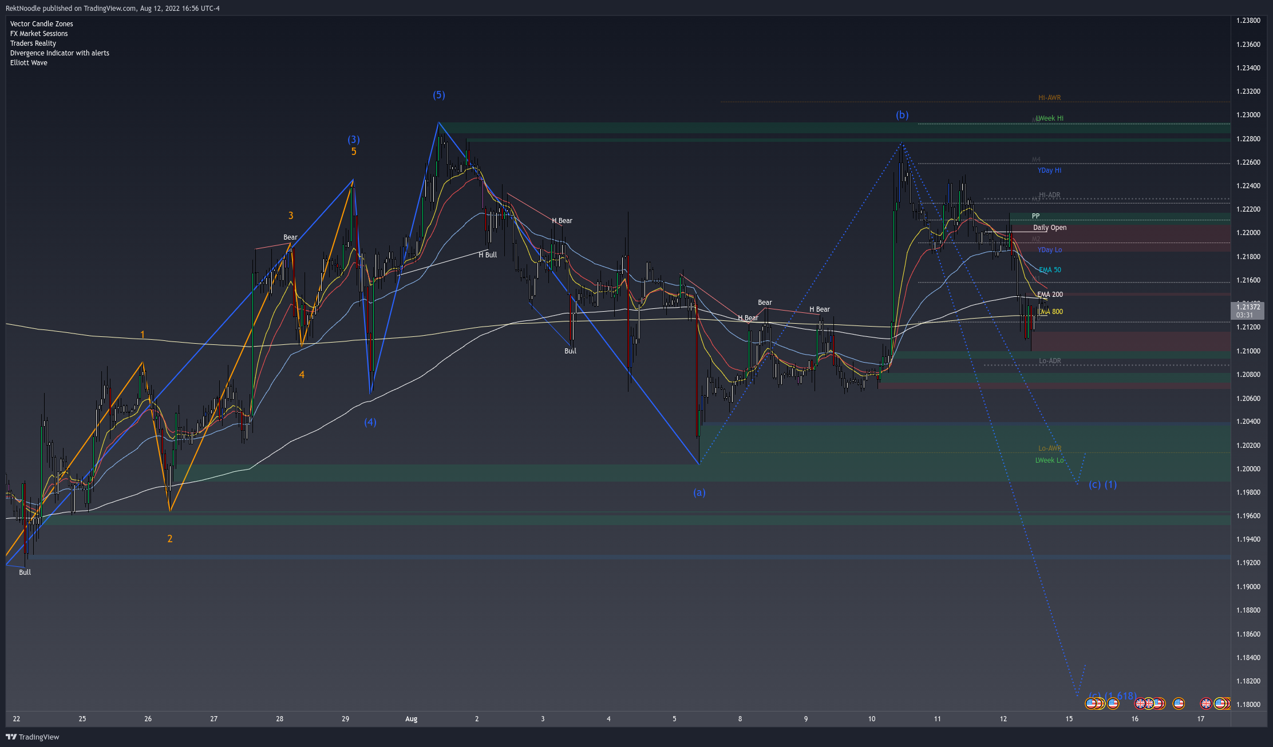This screenshot has height=747, width=1273.
Task: Click the Lo-AWR level label
Action: (1050, 448)
